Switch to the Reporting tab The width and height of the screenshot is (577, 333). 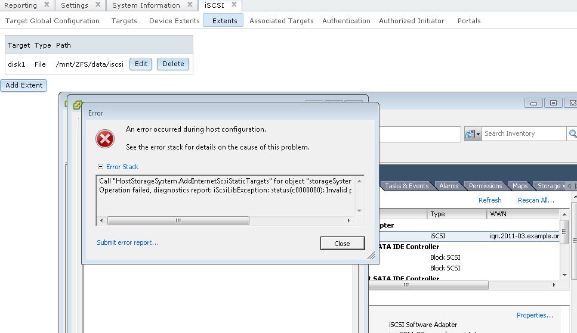pos(21,5)
